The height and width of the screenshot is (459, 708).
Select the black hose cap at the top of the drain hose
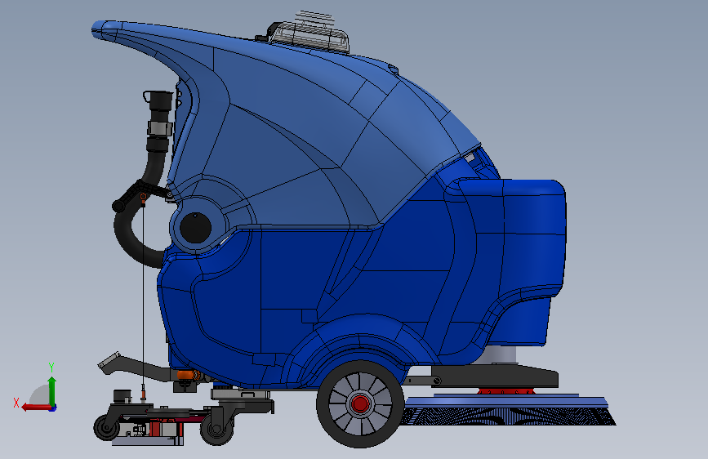point(159,101)
